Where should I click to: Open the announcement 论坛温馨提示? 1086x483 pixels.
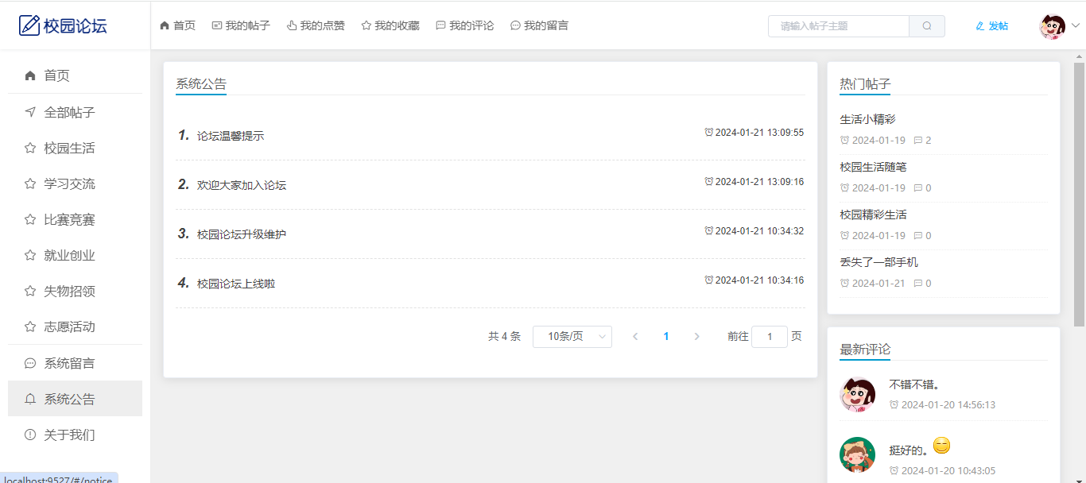click(231, 136)
